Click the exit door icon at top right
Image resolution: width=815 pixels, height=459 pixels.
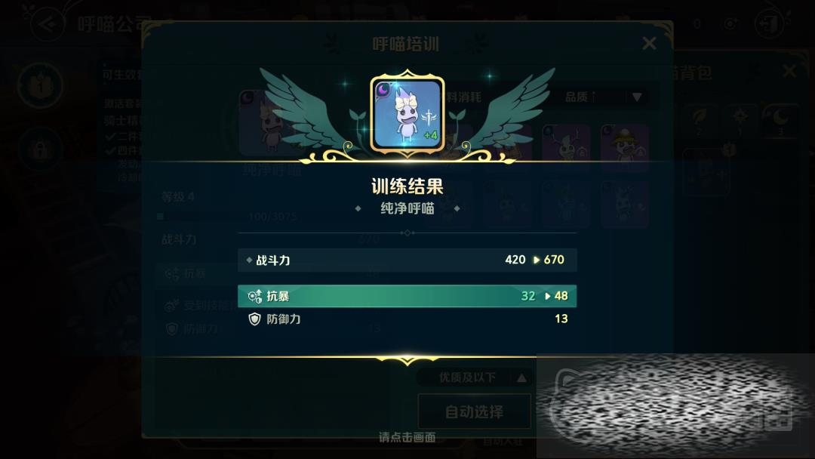click(770, 23)
